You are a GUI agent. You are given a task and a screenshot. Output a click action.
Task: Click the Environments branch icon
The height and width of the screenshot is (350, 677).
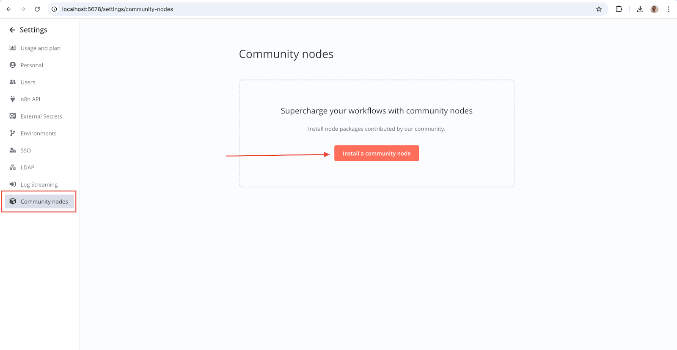(x=13, y=133)
